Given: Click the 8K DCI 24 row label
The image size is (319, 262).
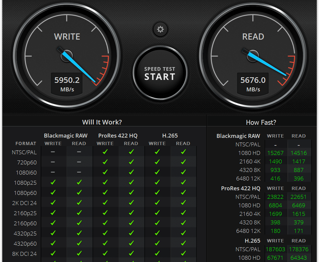Looking at the screenshot, I should point(25,254).
